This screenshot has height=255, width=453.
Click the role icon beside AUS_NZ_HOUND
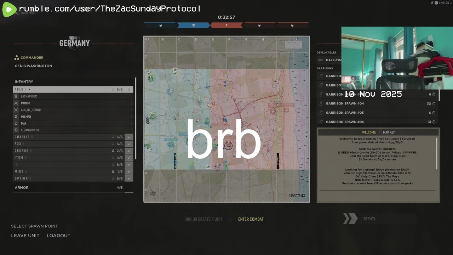(16, 110)
